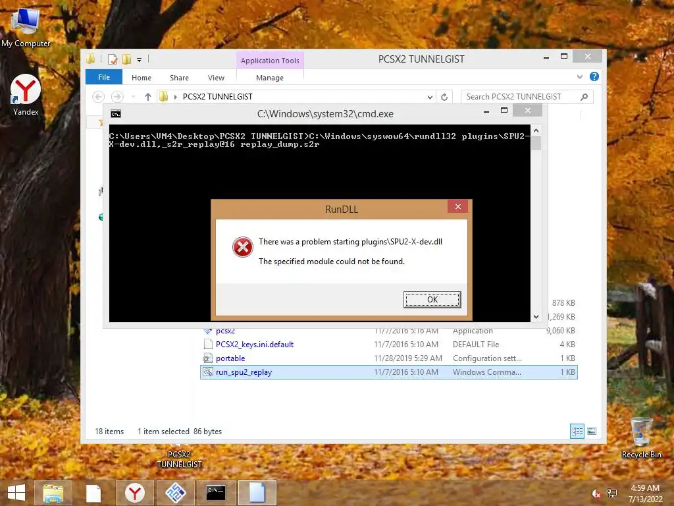674x506 pixels.
Task: Open the My Computer desktop icon
Action: coord(26,28)
